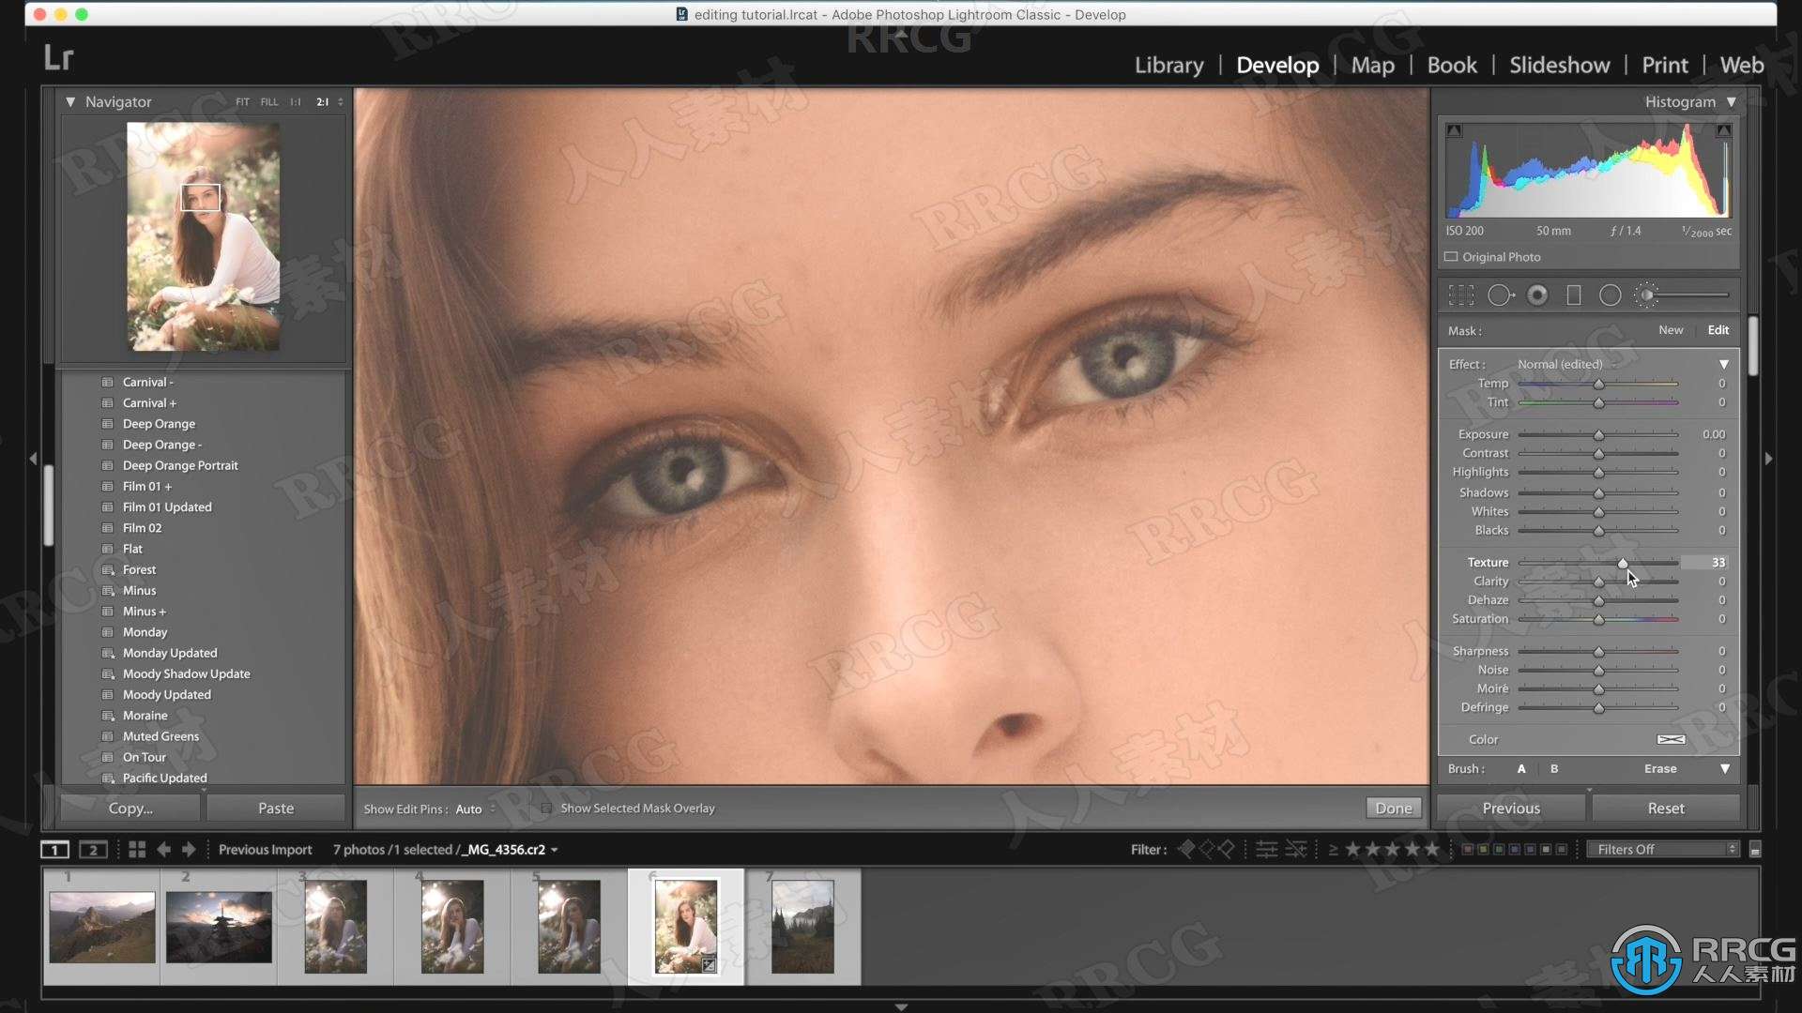
Task: Switch to the Library module tab
Action: [x=1168, y=65]
